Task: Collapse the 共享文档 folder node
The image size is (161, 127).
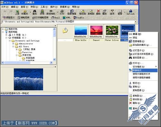Action: (16, 55)
